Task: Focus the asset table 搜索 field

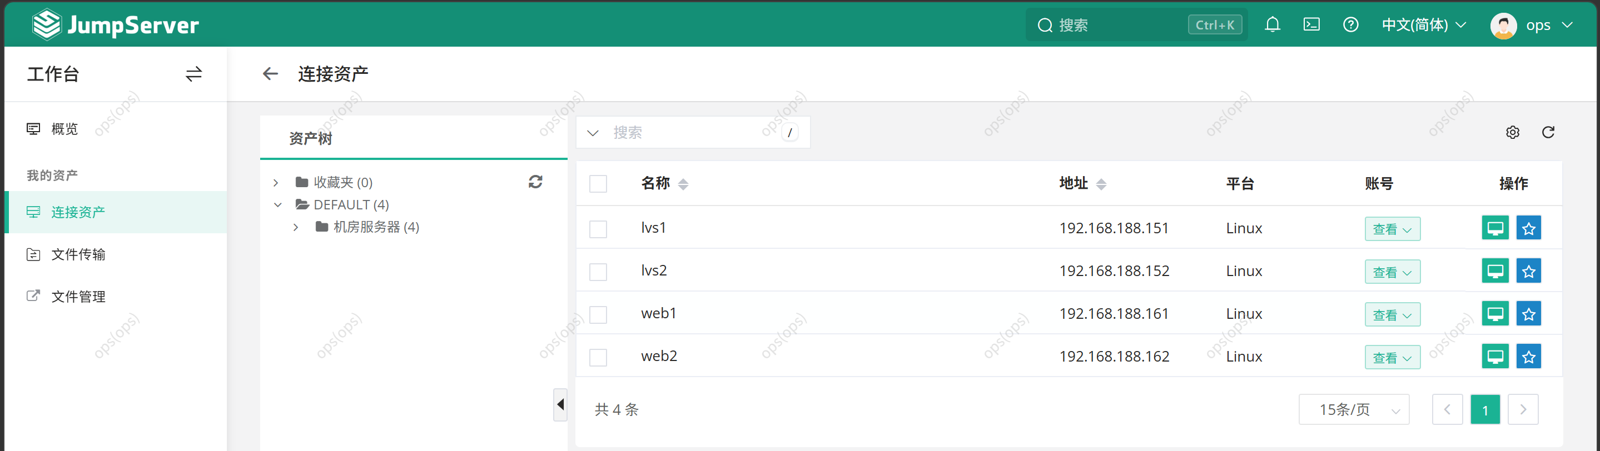Action: (x=693, y=132)
